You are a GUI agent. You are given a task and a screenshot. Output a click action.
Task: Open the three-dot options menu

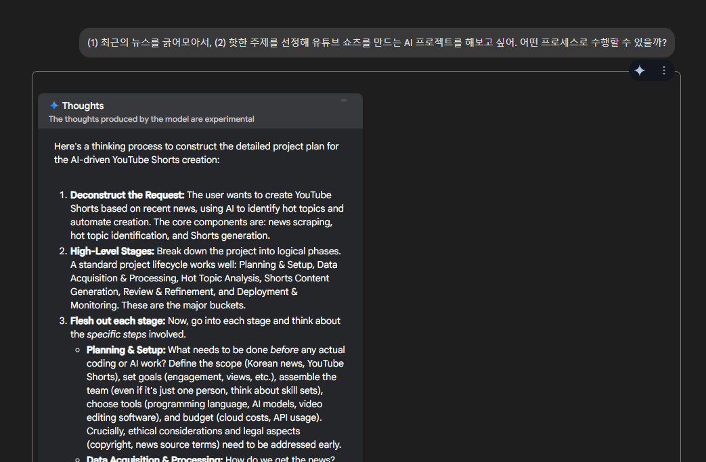click(x=663, y=70)
